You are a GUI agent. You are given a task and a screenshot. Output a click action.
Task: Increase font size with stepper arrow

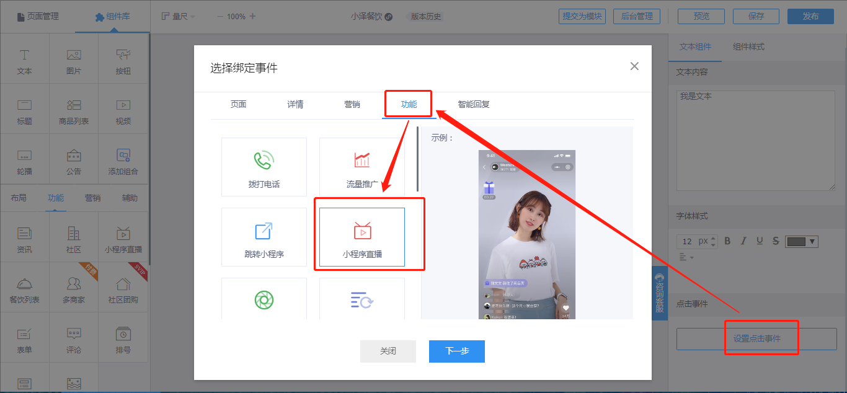(x=713, y=238)
